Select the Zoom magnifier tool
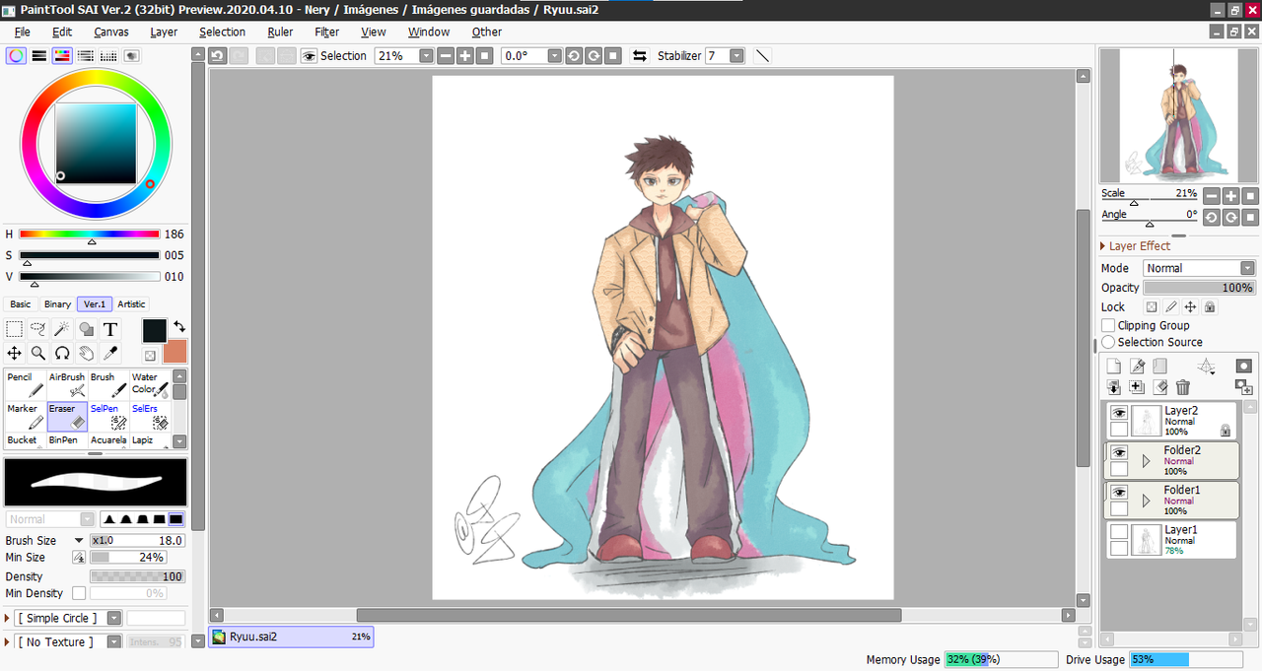 (x=38, y=353)
